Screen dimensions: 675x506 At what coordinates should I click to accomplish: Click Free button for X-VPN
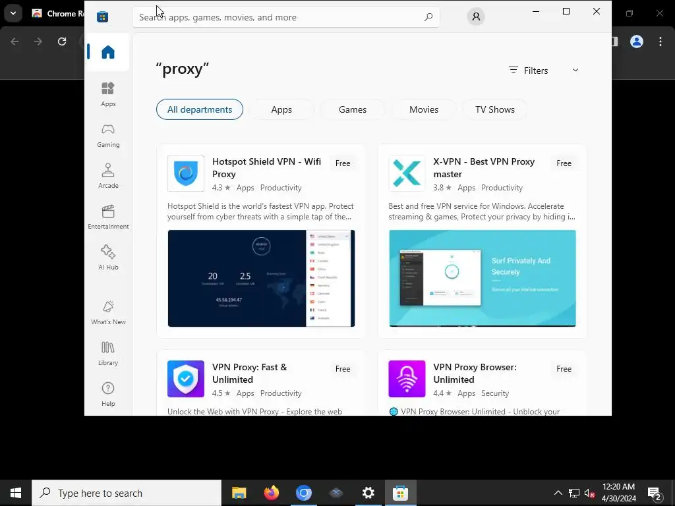(564, 163)
